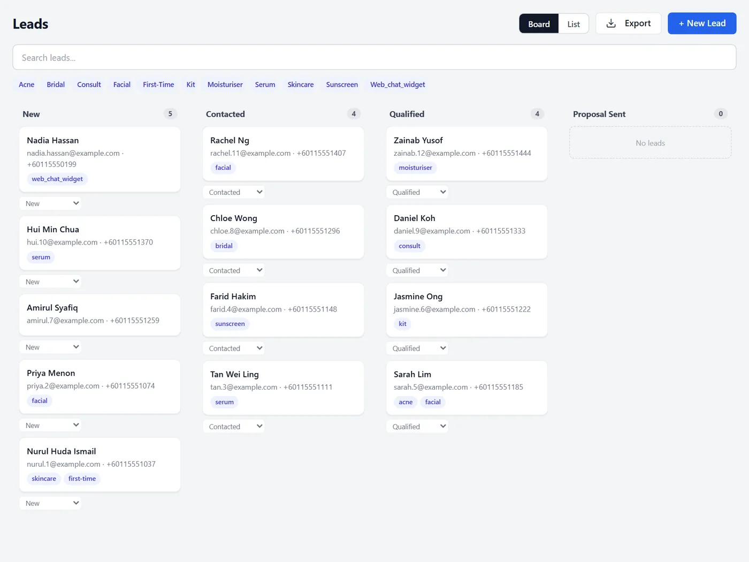Image resolution: width=749 pixels, height=562 pixels.
Task: Click the acne tag on Sarah Lim
Action: (406, 402)
